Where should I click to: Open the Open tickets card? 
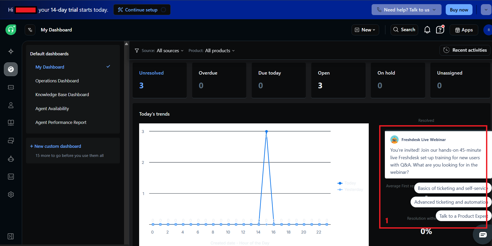coord(338,80)
